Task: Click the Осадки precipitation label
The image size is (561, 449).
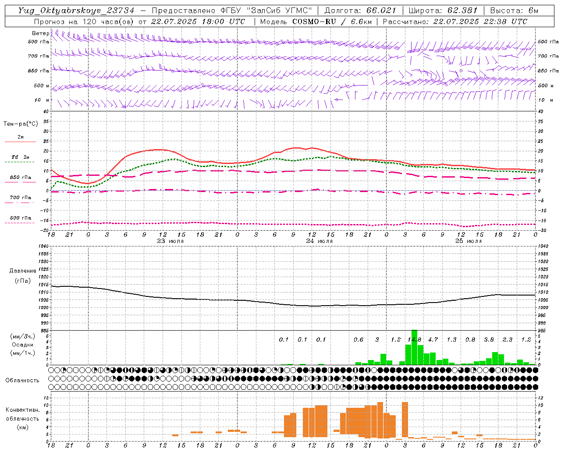Action: [x=22, y=345]
